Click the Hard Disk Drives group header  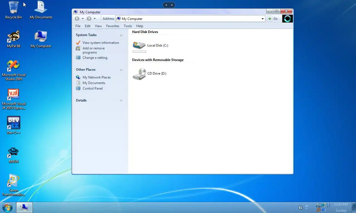145,32
